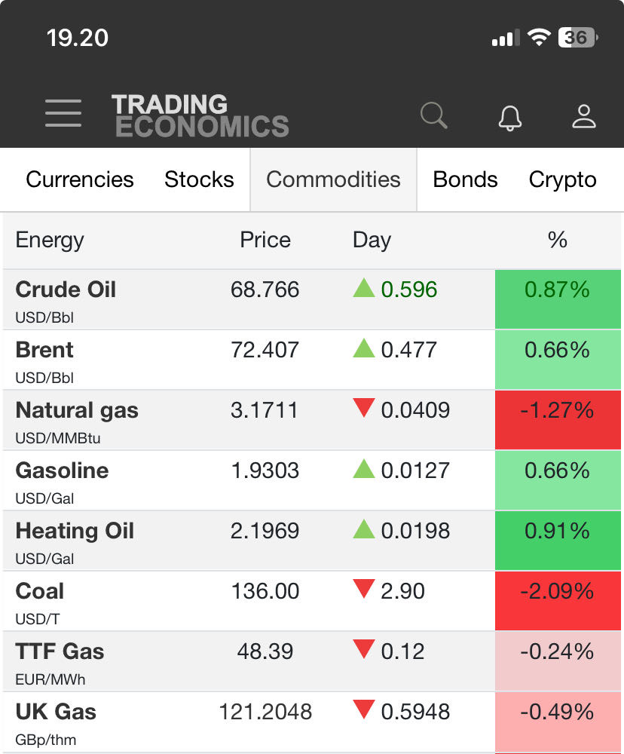Open the Crypto tab
The width and height of the screenshot is (624, 754).
[x=562, y=179]
